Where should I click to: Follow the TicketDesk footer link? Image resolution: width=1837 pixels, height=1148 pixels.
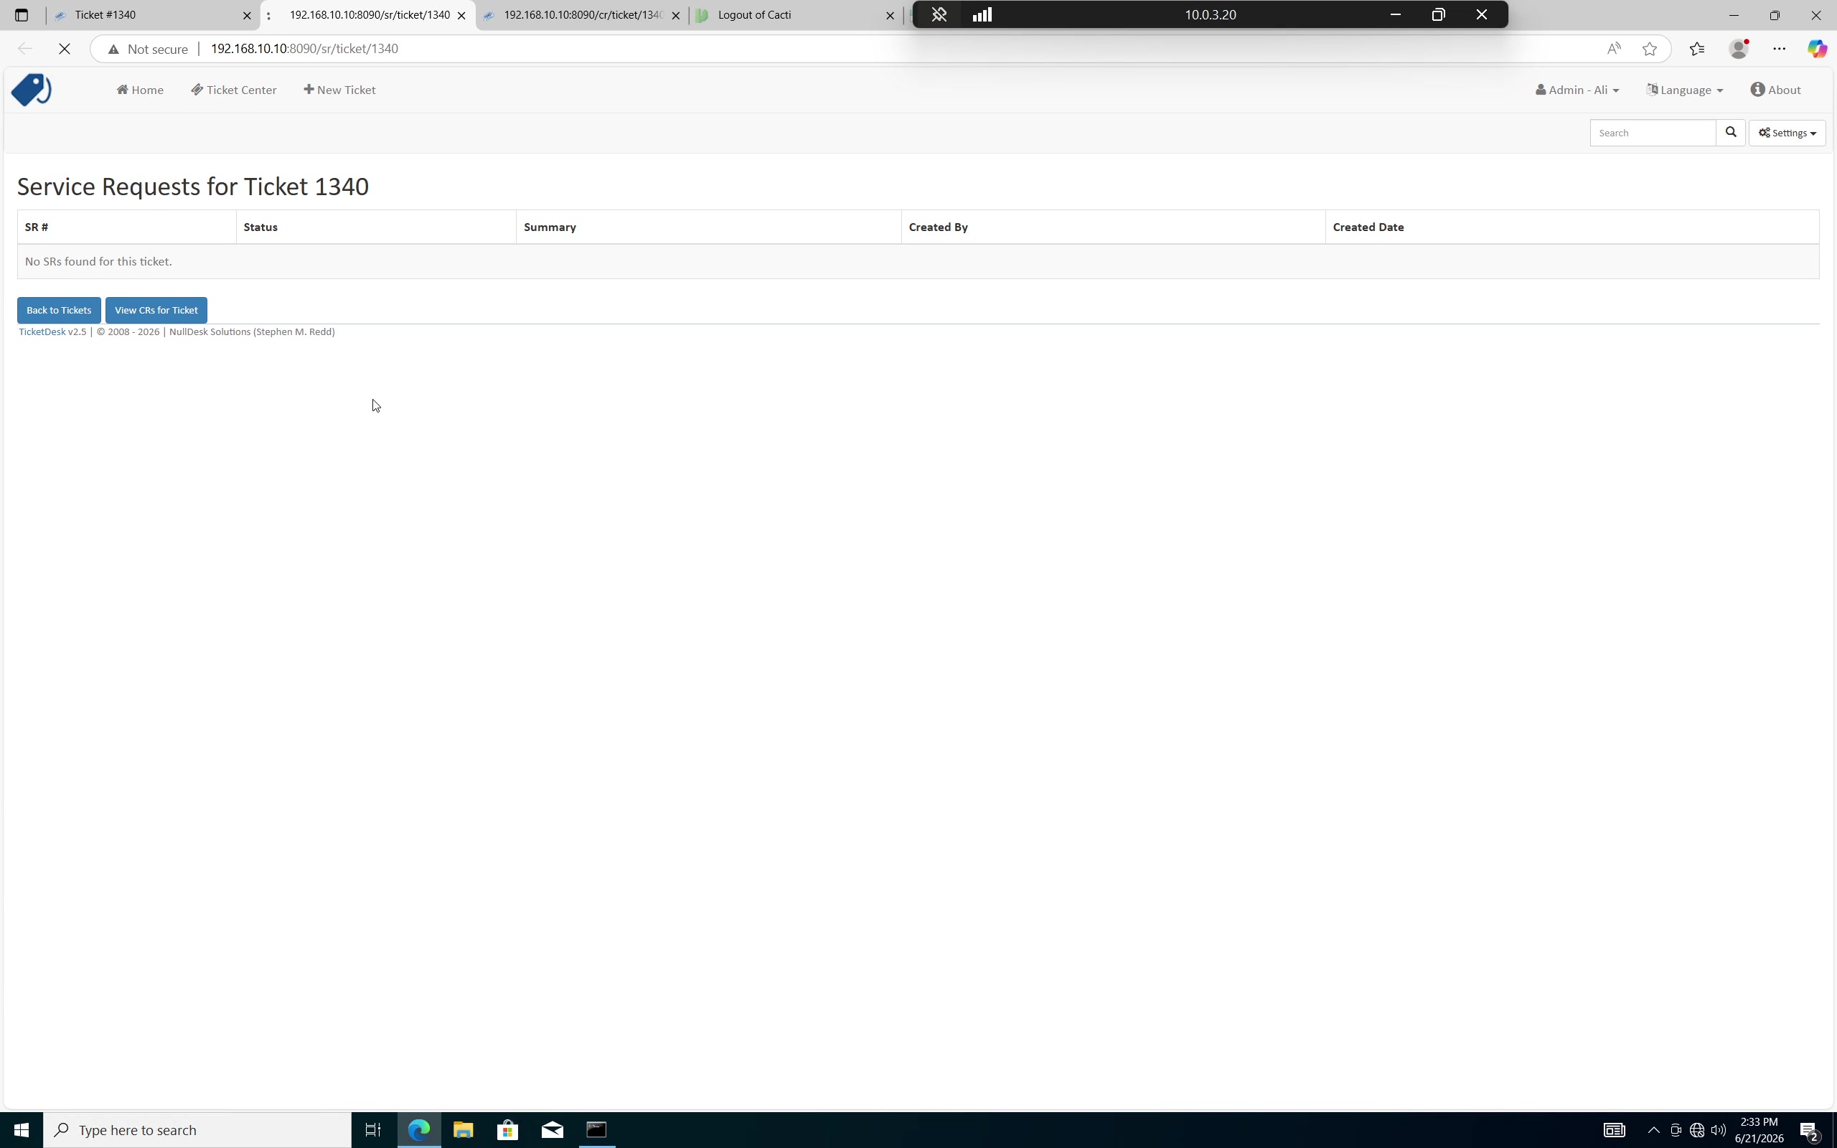tap(42, 331)
